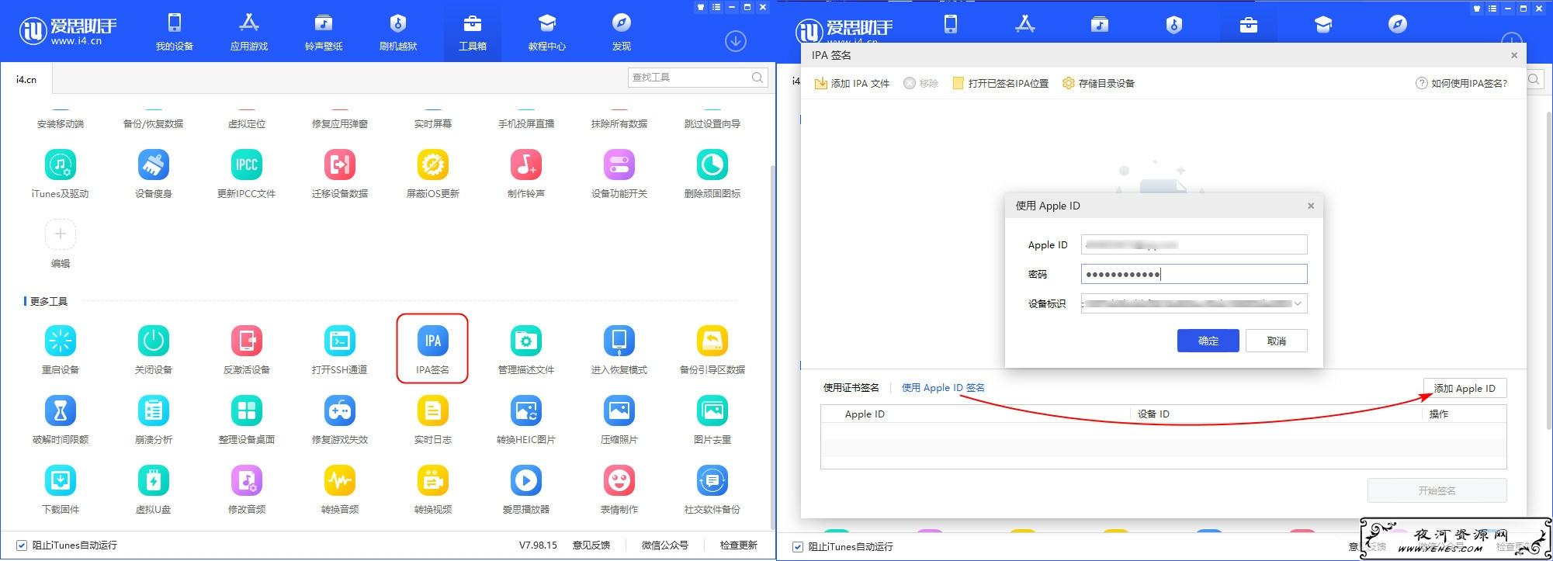This screenshot has height=561, width=1553.
Task: Select the 修复游戏失效 gamepad icon
Action: click(x=340, y=410)
